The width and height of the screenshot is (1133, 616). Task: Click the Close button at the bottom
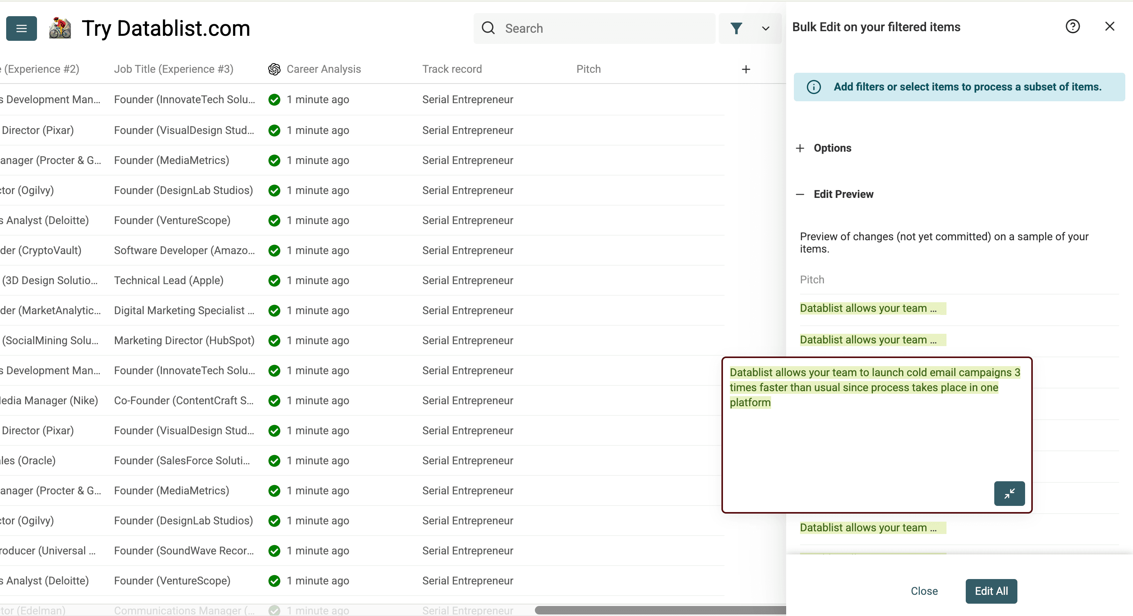point(924,591)
